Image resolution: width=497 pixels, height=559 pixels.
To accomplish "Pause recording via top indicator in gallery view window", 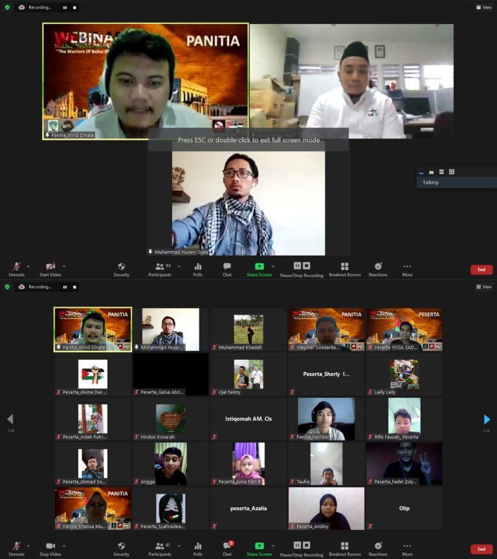I will (x=65, y=287).
